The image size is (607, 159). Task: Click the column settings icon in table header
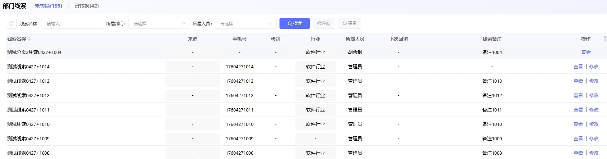[605, 38]
